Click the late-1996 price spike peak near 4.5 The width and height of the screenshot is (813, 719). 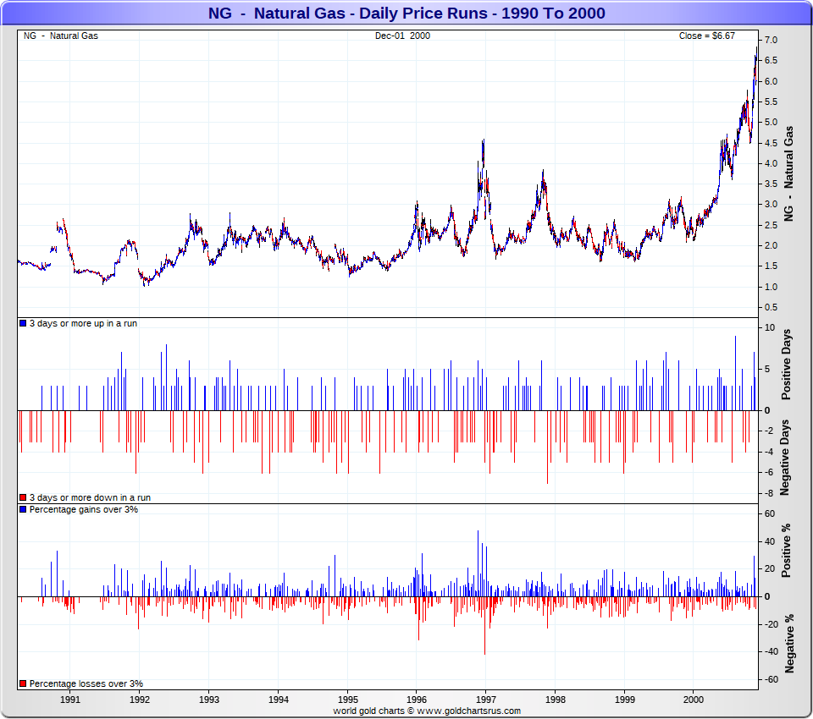coord(484,140)
